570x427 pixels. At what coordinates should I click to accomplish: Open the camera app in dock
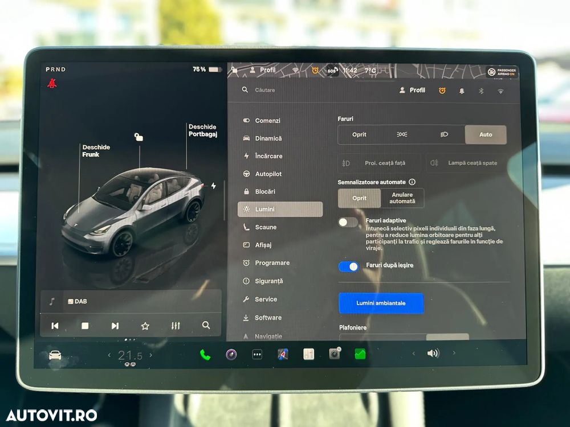(335, 354)
